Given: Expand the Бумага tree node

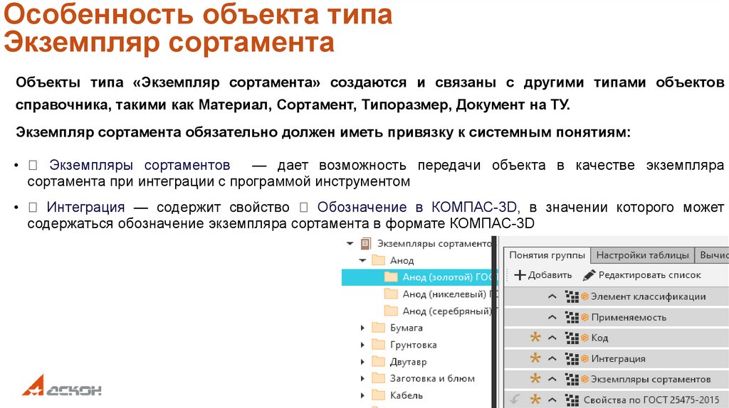Looking at the screenshot, I should tap(362, 328).
